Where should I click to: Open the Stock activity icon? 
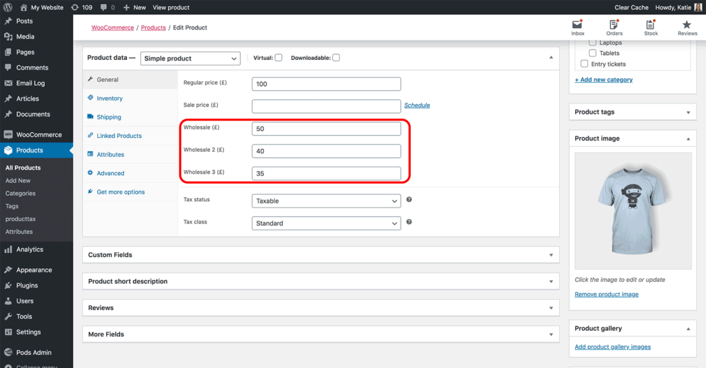click(x=651, y=25)
